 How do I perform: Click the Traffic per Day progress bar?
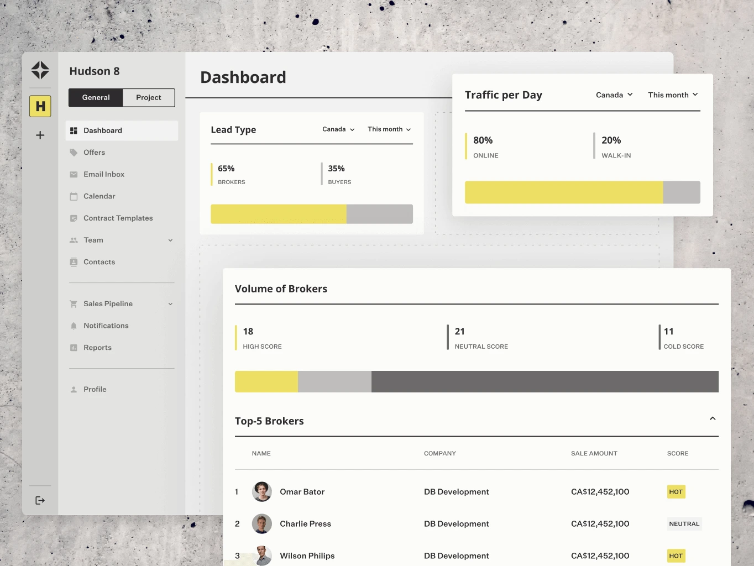point(582,192)
